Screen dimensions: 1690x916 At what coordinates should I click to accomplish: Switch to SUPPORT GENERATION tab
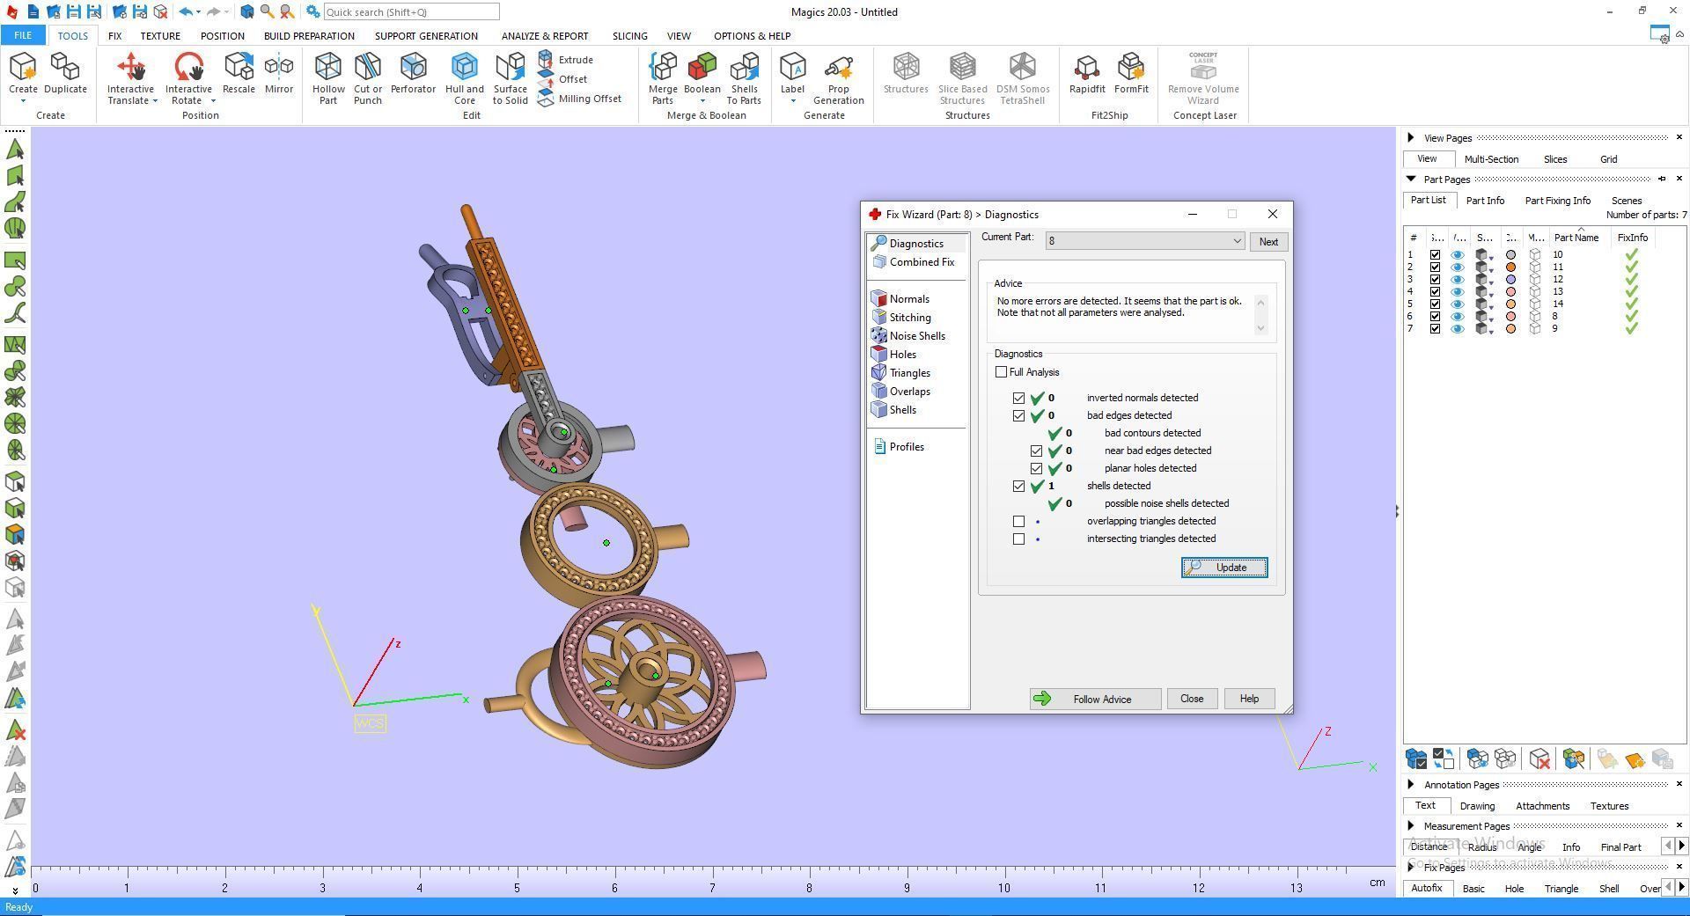click(x=426, y=36)
